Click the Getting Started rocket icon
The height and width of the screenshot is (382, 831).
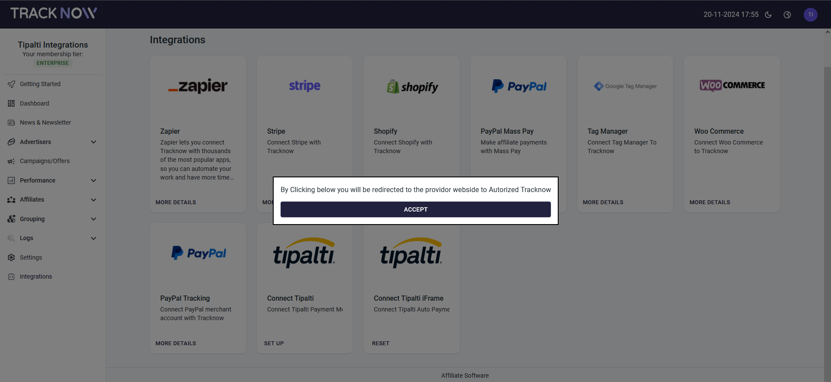tap(11, 84)
